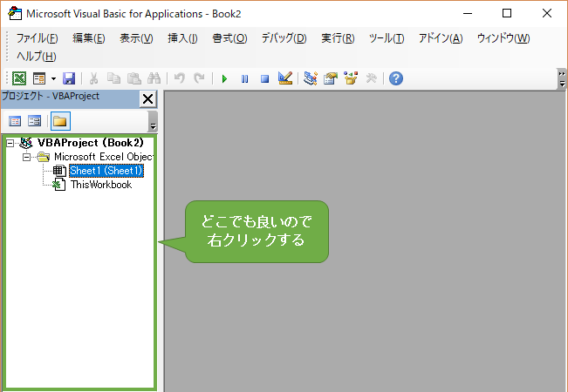The image size is (568, 392).
Task: Select ThisWorkbook tree item
Action: click(x=101, y=185)
